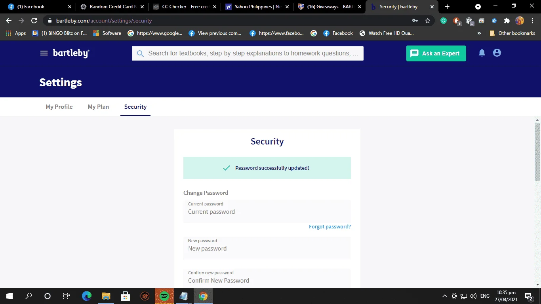
Task: Open the speed-dial gauge extension icon
Action: 469,21
